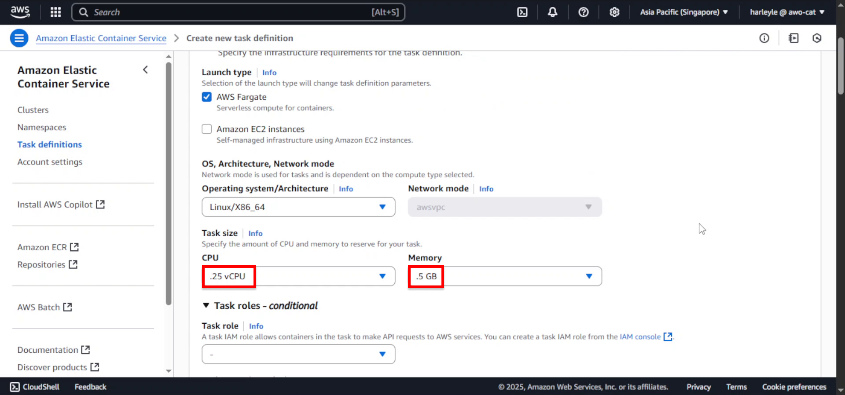Screen dimensions: 845x395
Task: Open the AWS services grid menu
Action: pyautogui.click(x=55, y=12)
